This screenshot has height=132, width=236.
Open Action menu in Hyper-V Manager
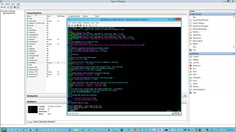[7, 4]
